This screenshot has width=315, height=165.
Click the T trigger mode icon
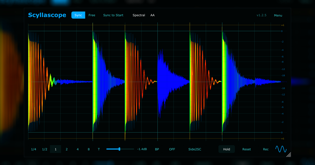99,149
